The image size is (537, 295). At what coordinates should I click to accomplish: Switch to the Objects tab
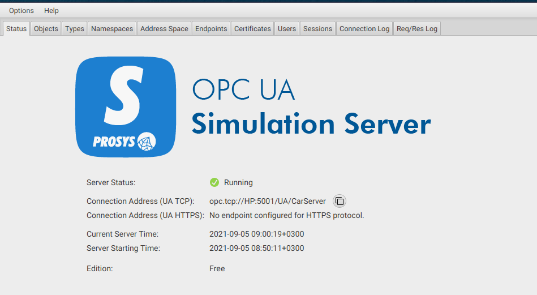point(46,29)
